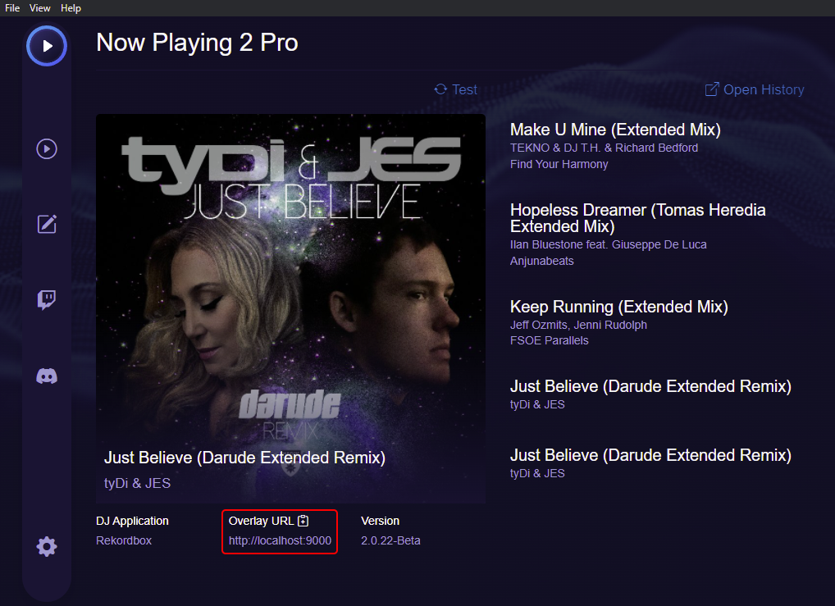Click the Overlay URL label
This screenshot has height=606, width=835.
[x=261, y=521]
